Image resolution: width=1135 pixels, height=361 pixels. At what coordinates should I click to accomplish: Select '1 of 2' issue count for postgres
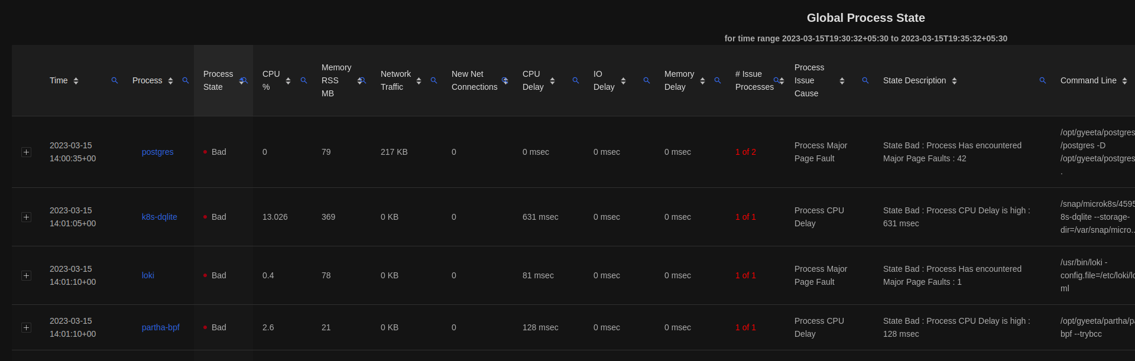[745, 152]
